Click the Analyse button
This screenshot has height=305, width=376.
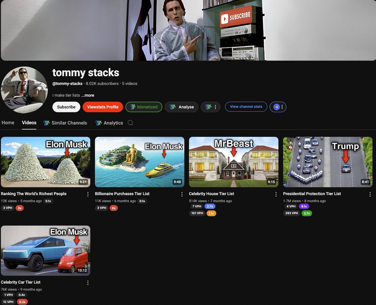[x=181, y=107]
